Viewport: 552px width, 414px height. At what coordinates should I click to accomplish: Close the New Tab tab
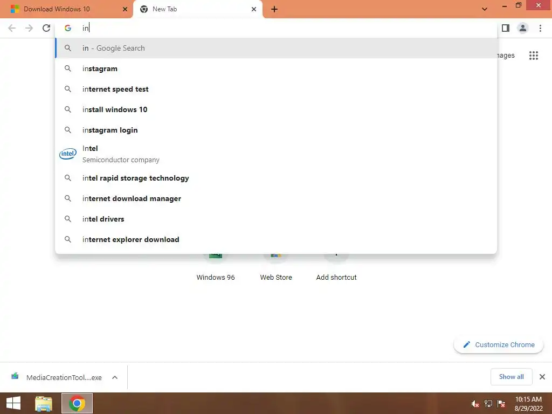coord(254,9)
